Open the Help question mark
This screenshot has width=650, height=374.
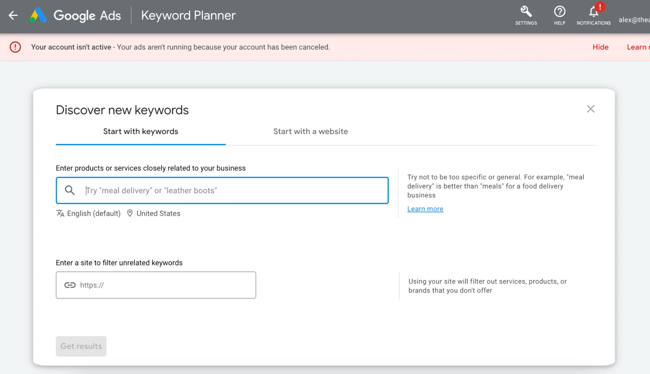[x=559, y=15]
